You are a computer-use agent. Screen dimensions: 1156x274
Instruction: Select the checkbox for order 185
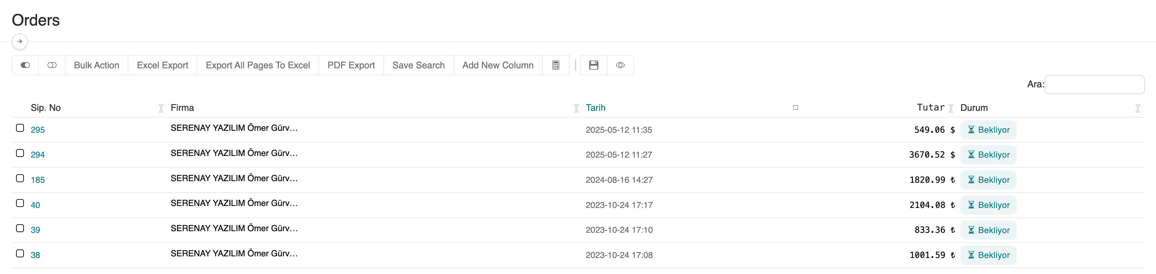(20, 178)
